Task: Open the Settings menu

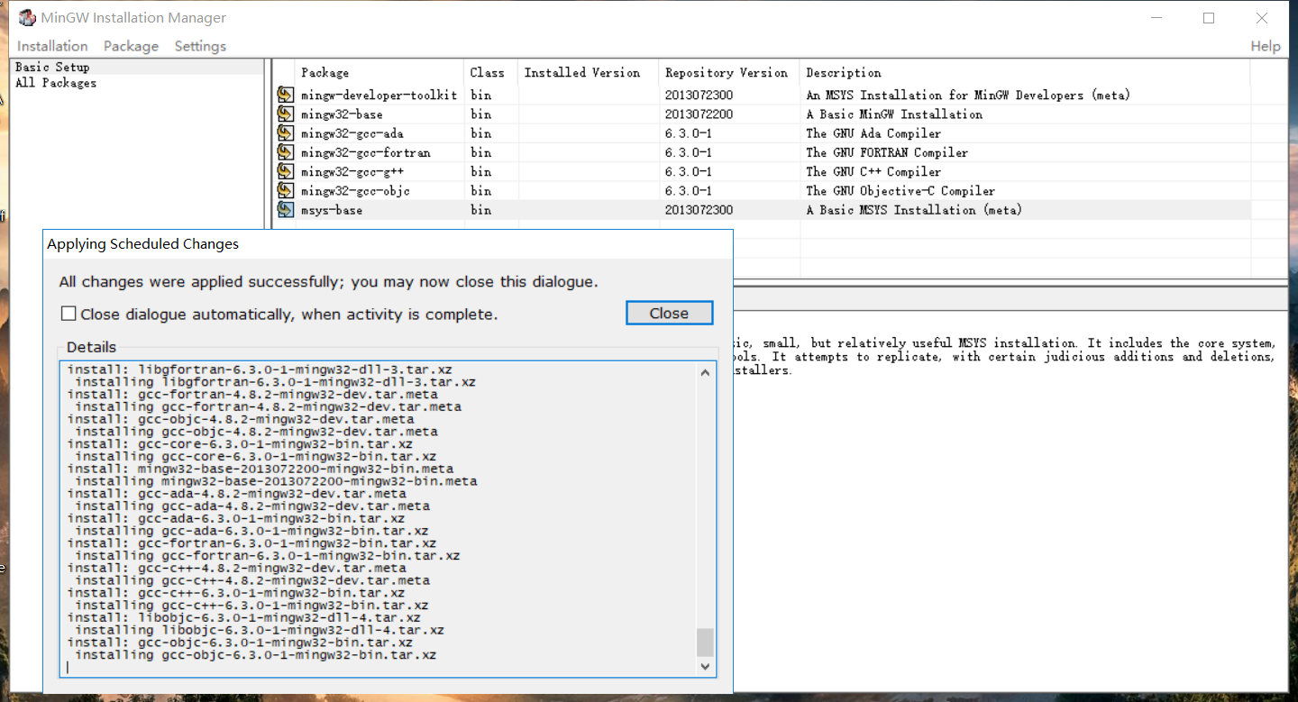Action: [200, 46]
